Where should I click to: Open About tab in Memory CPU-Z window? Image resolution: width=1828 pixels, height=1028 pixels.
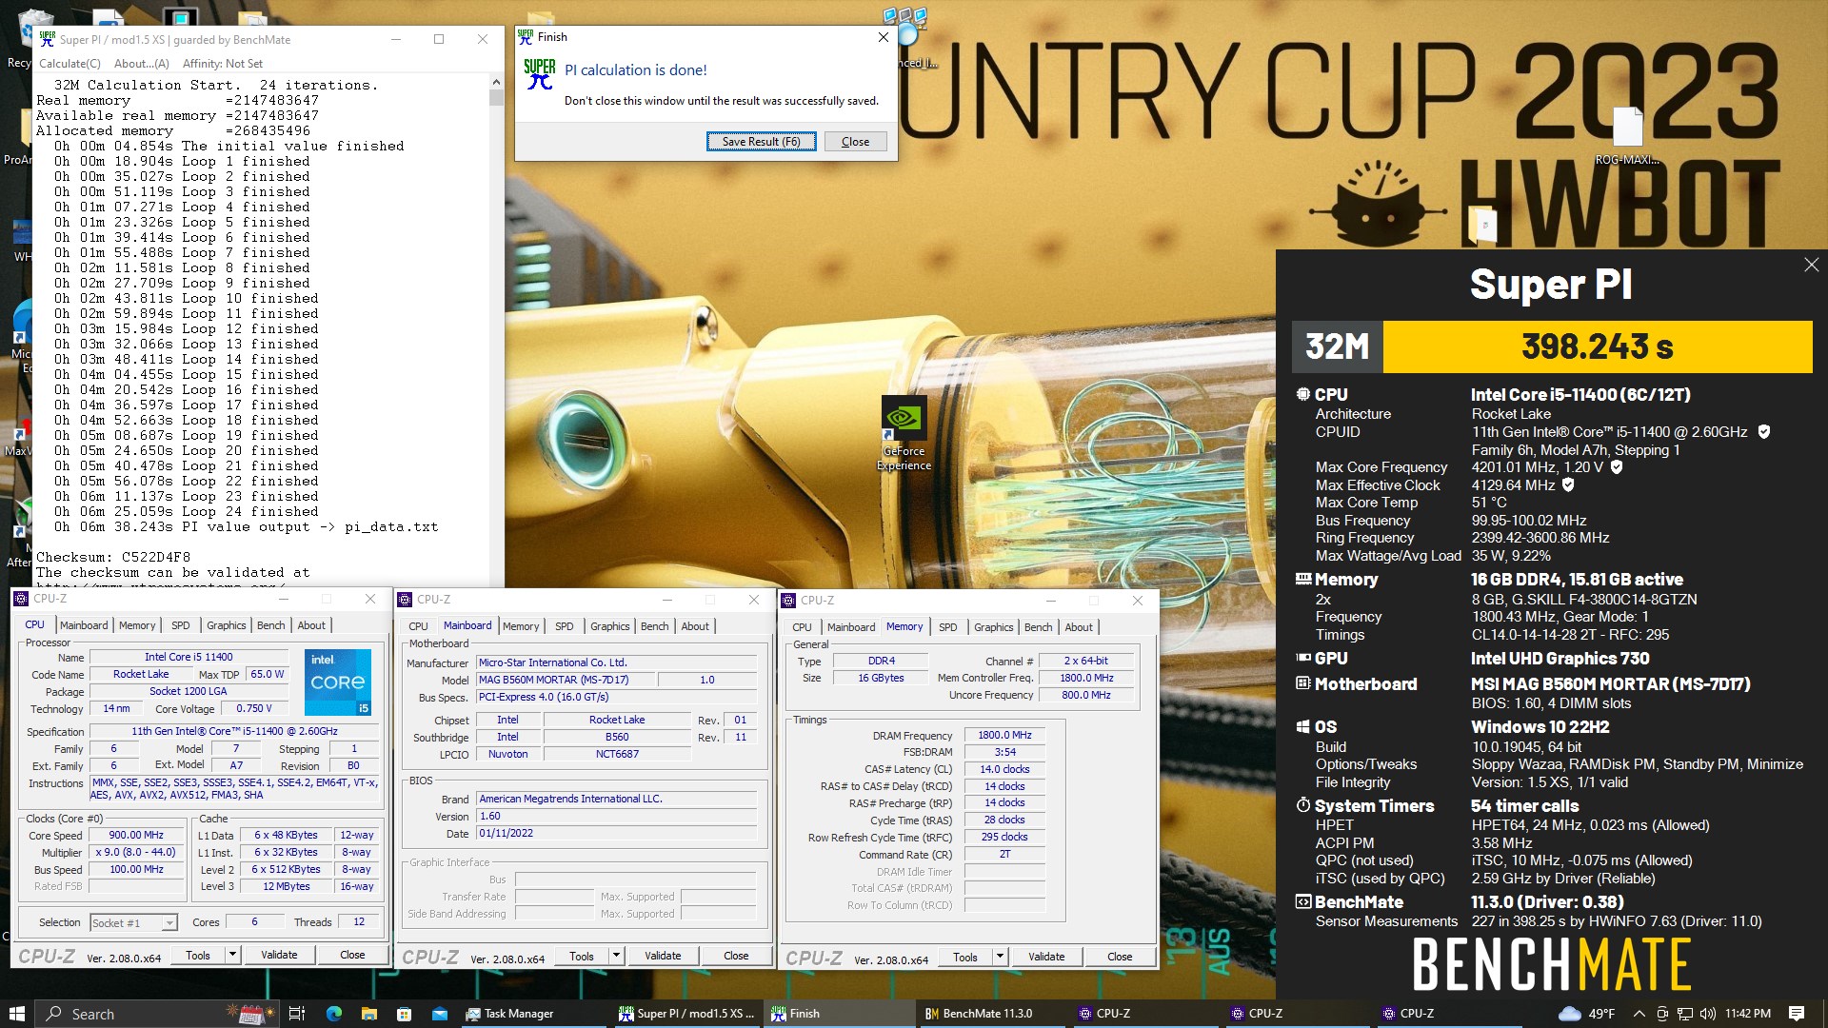[1079, 627]
